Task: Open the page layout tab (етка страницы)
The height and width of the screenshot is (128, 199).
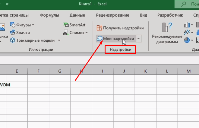Action: click(x=14, y=15)
